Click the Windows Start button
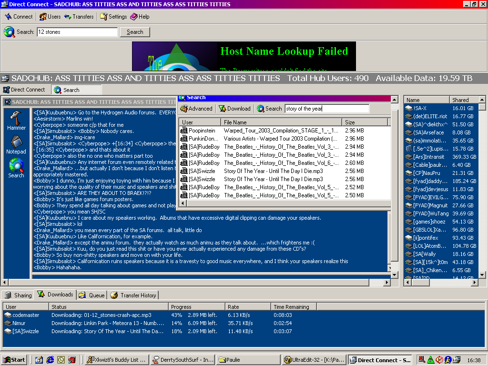Image resolution: width=488 pixels, height=366 pixels. click(14, 360)
